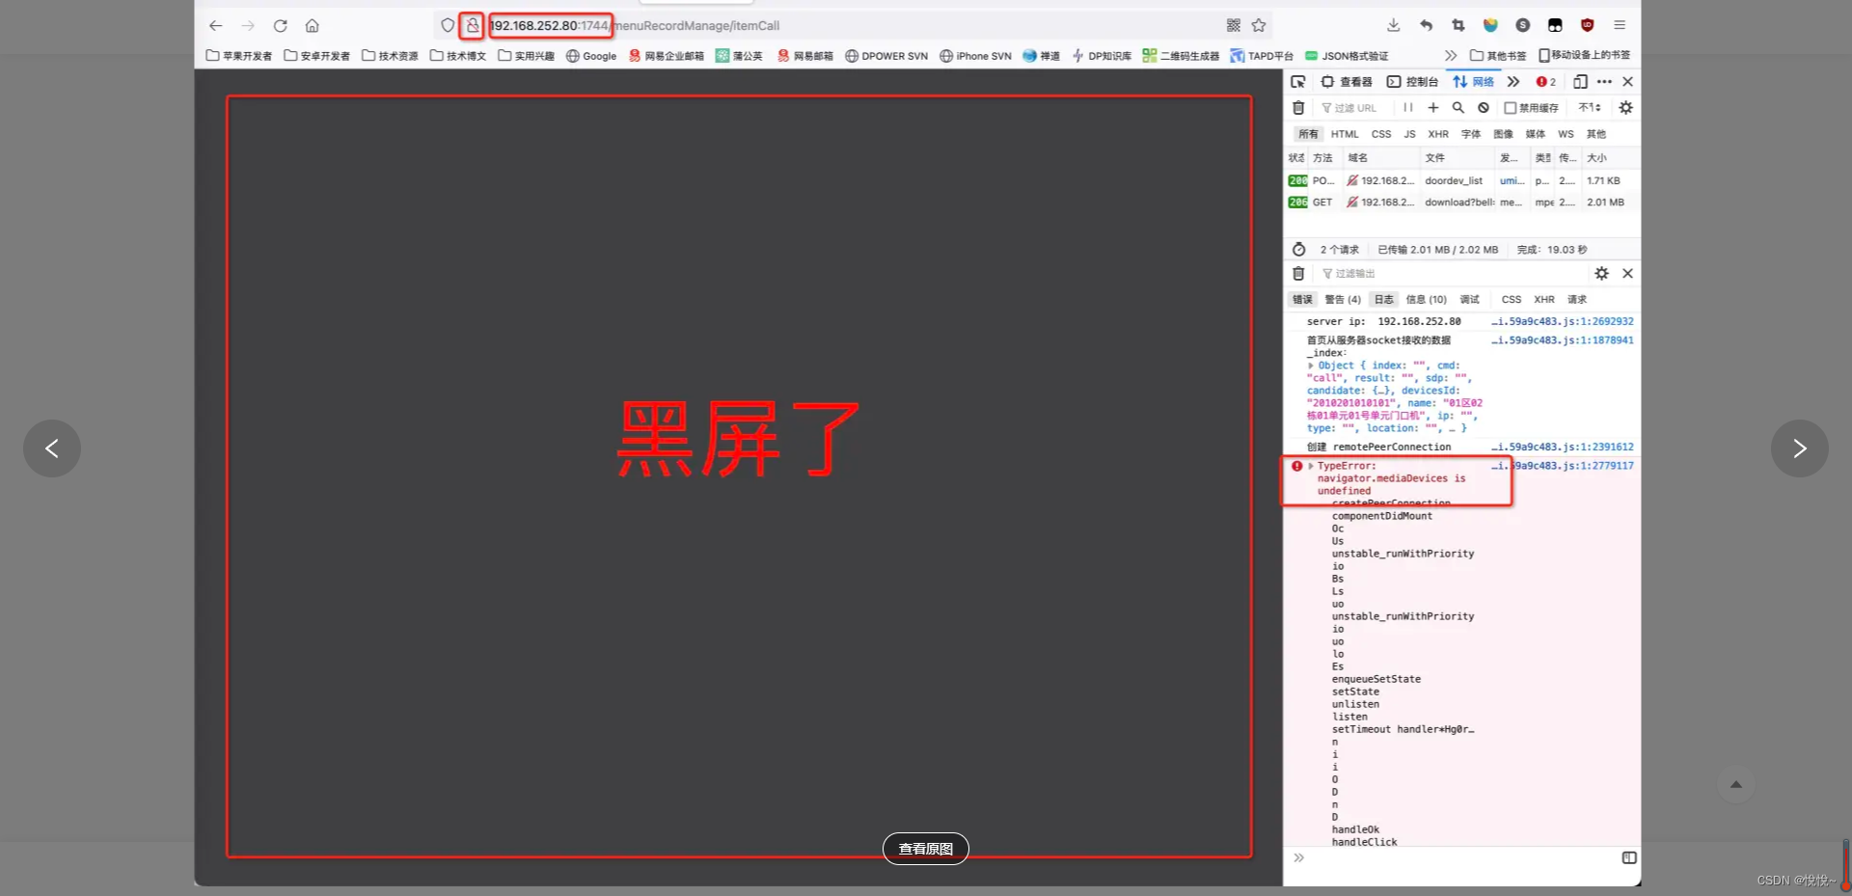
Task: Open the _i.59a9c483.js source link
Action: (x=1563, y=466)
